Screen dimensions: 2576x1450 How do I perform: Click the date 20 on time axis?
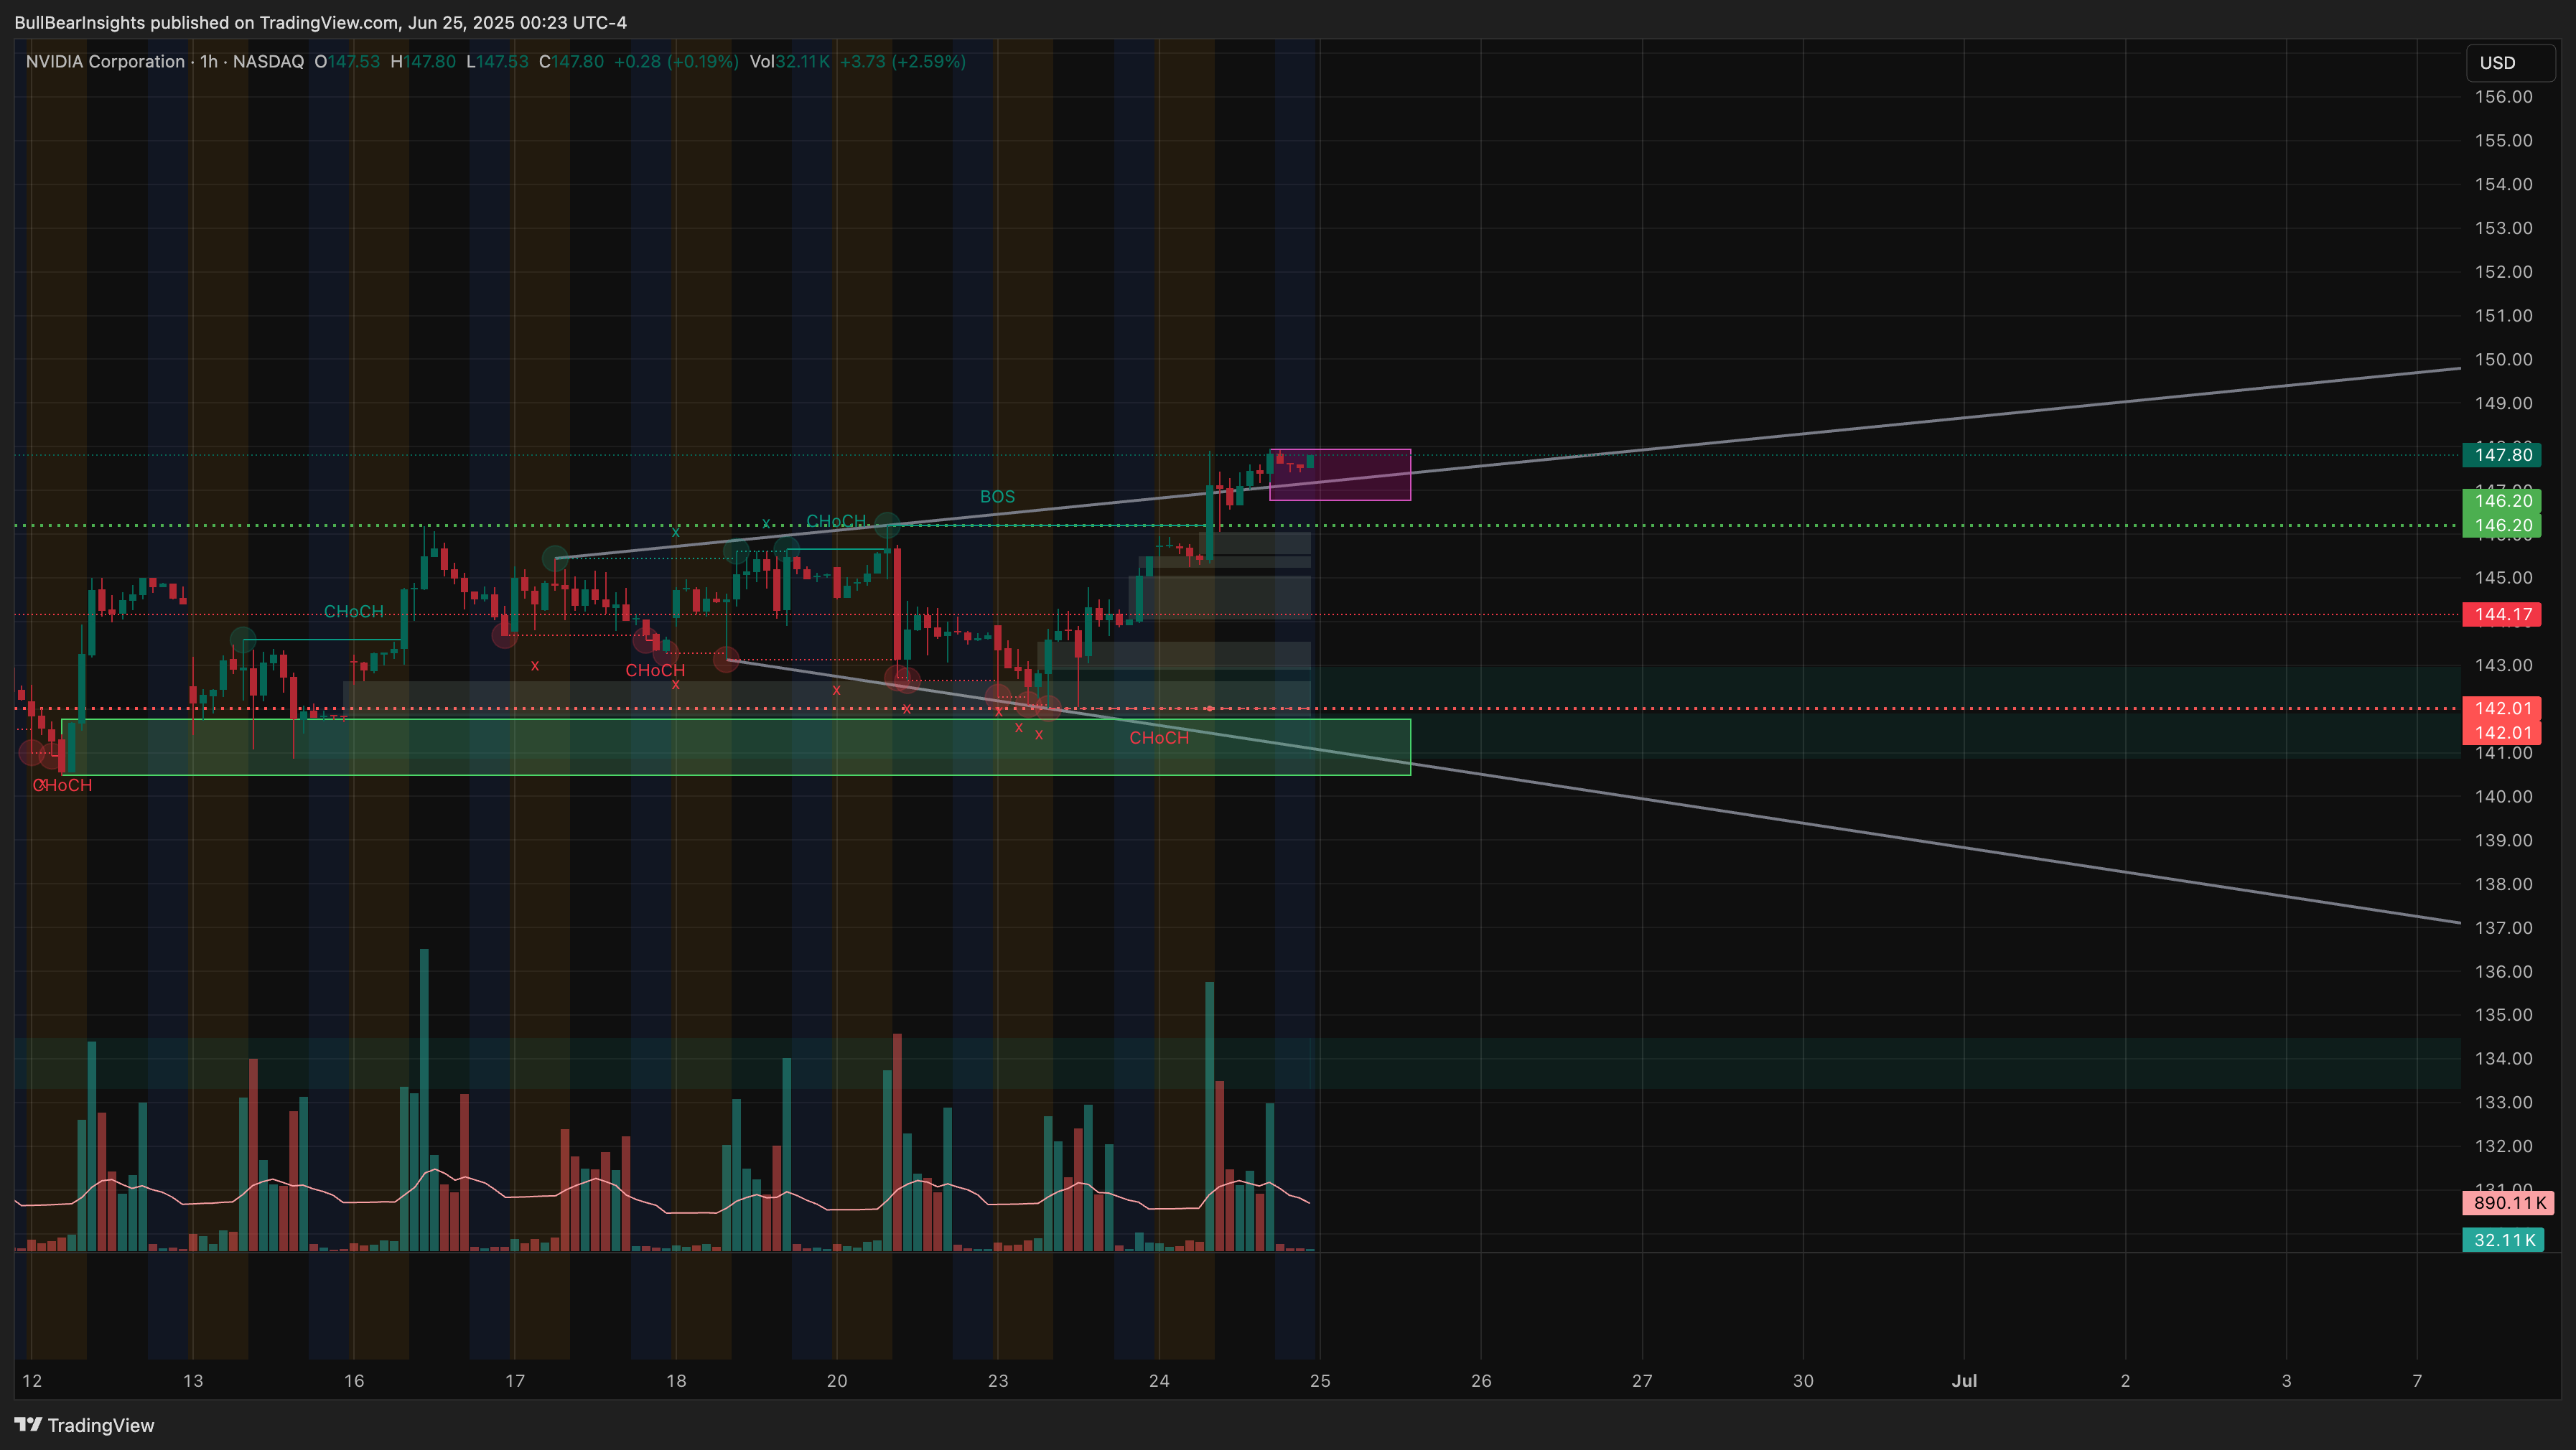(x=837, y=1381)
